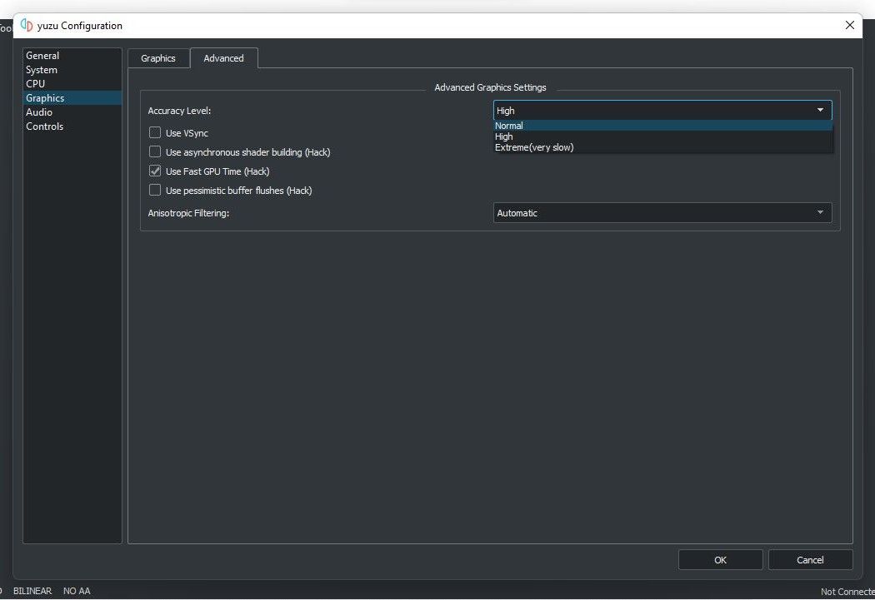This screenshot has height=600, width=875.
Task: Enable Use VSync
Action: pyautogui.click(x=155, y=132)
